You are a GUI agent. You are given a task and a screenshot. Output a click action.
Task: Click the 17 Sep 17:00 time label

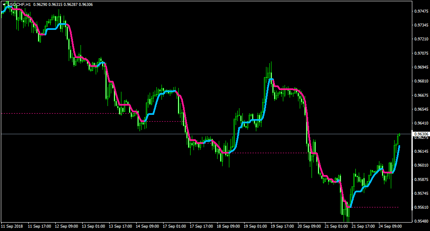202,226
